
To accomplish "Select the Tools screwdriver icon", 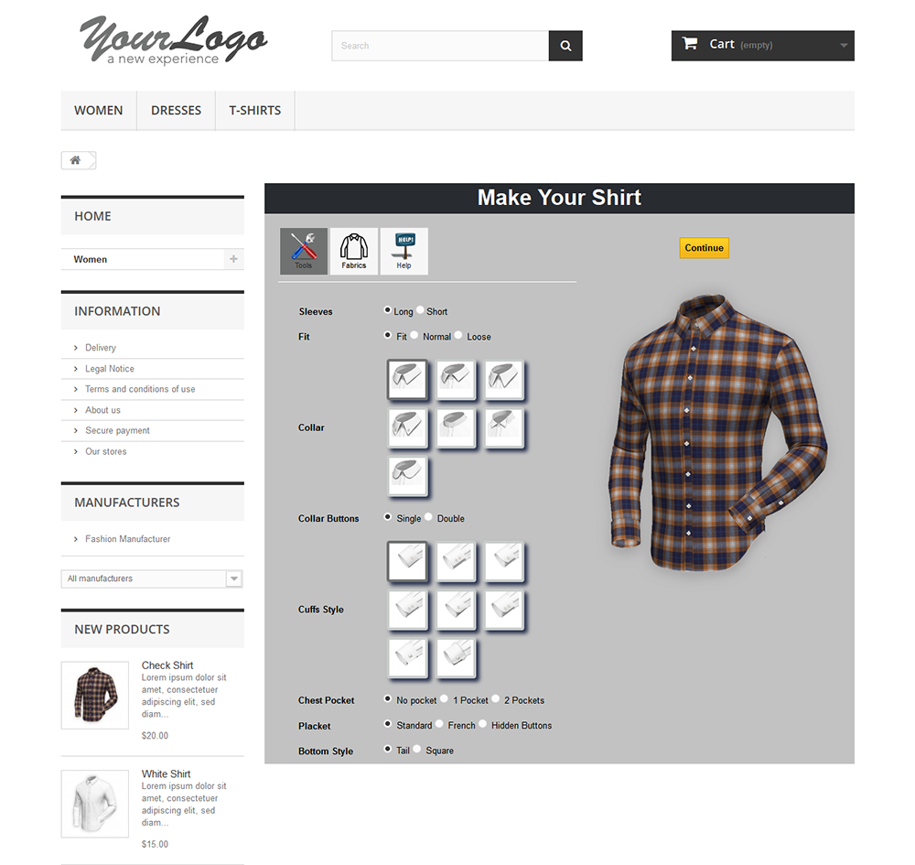I will click(304, 251).
